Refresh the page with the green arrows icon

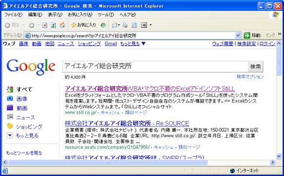point(54,25)
